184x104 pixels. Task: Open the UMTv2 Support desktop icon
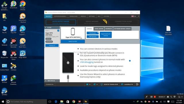pyautogui.click(x=22, y=31)
